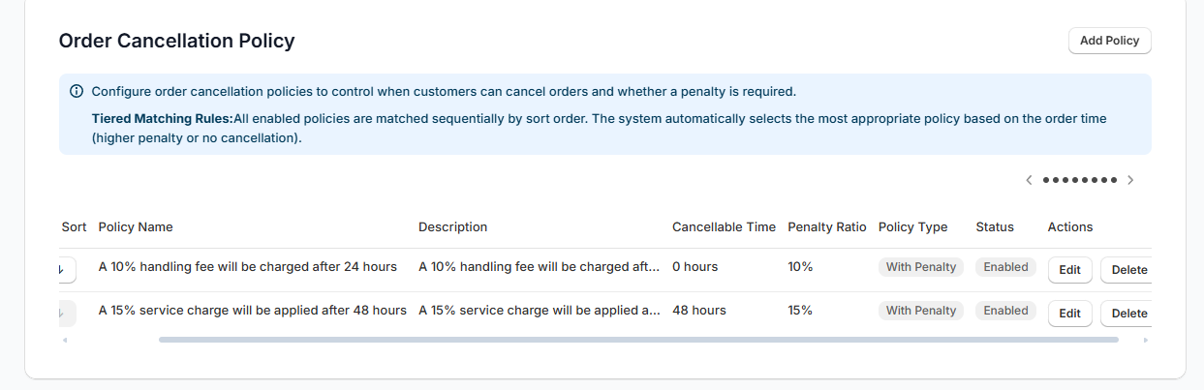Viewport: 1204px width, 390px height.
Task: Click the table's horizontal scrollbar thumb
Action: point(637,340)
